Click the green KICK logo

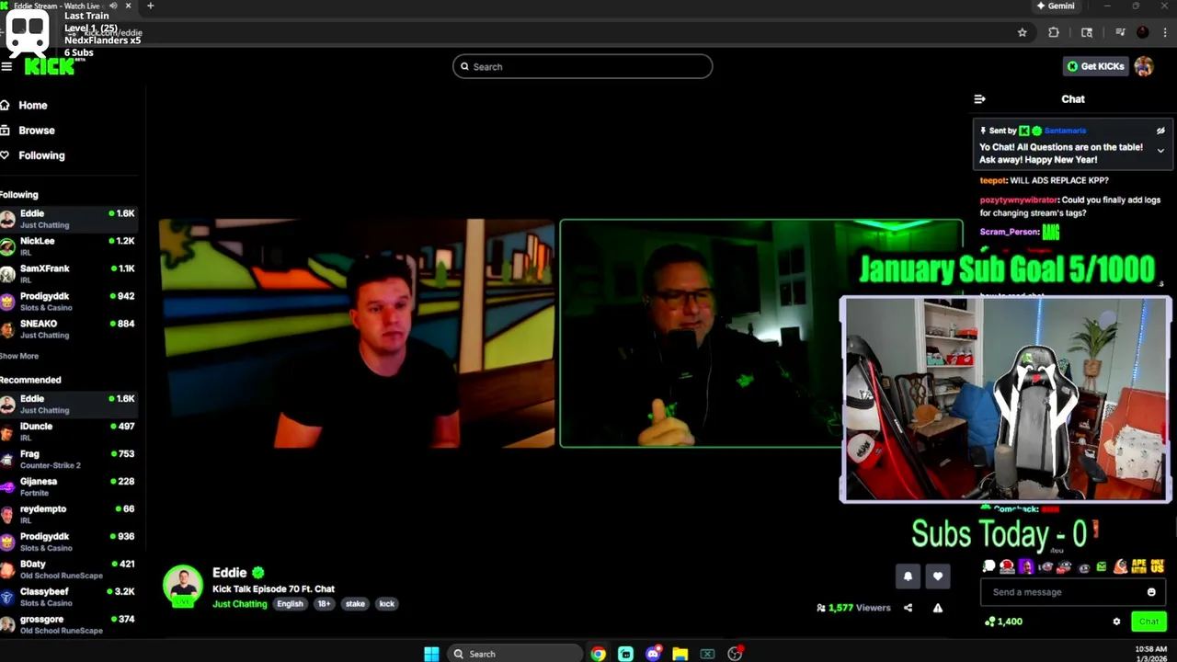point(50,66)
